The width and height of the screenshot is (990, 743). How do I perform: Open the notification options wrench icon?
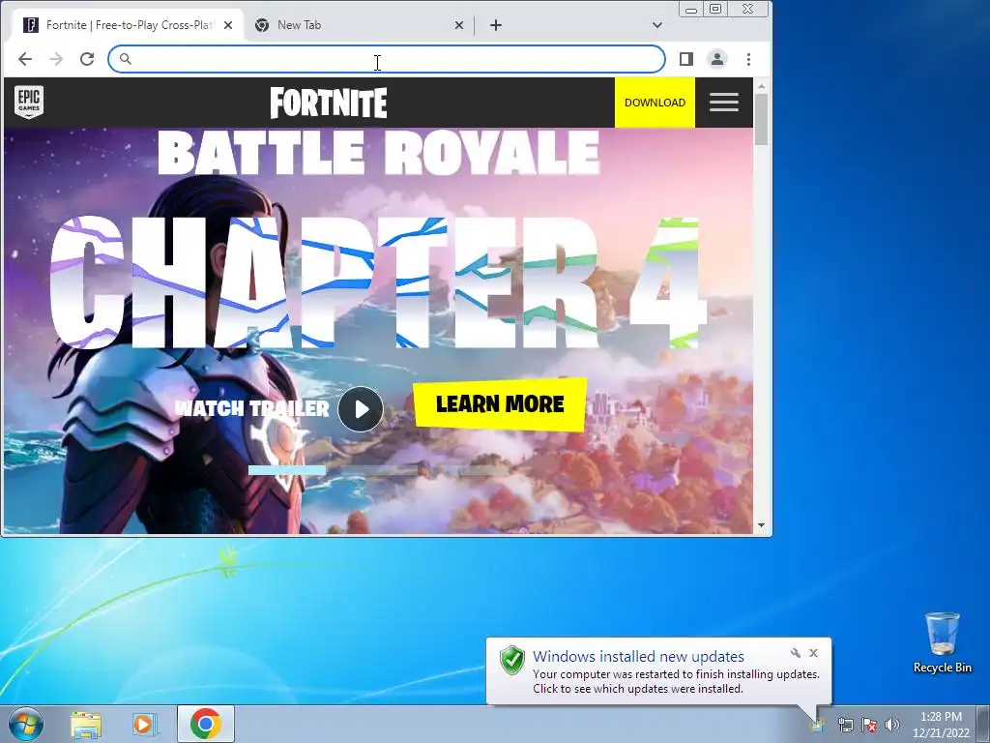796,653
